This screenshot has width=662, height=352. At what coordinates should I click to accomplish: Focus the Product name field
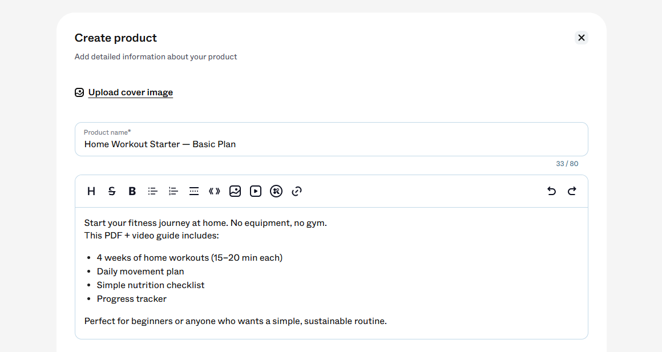pyautogui.click(x=332, y=139)
